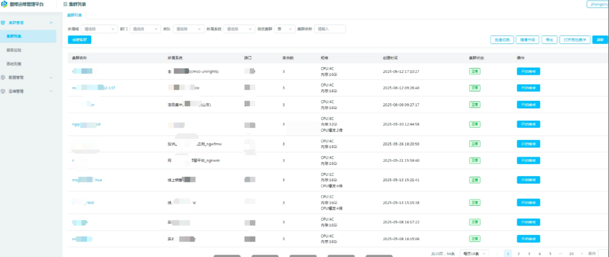Open the 每页10条 page size dropdown
The image size is (609, 257).
474,253
